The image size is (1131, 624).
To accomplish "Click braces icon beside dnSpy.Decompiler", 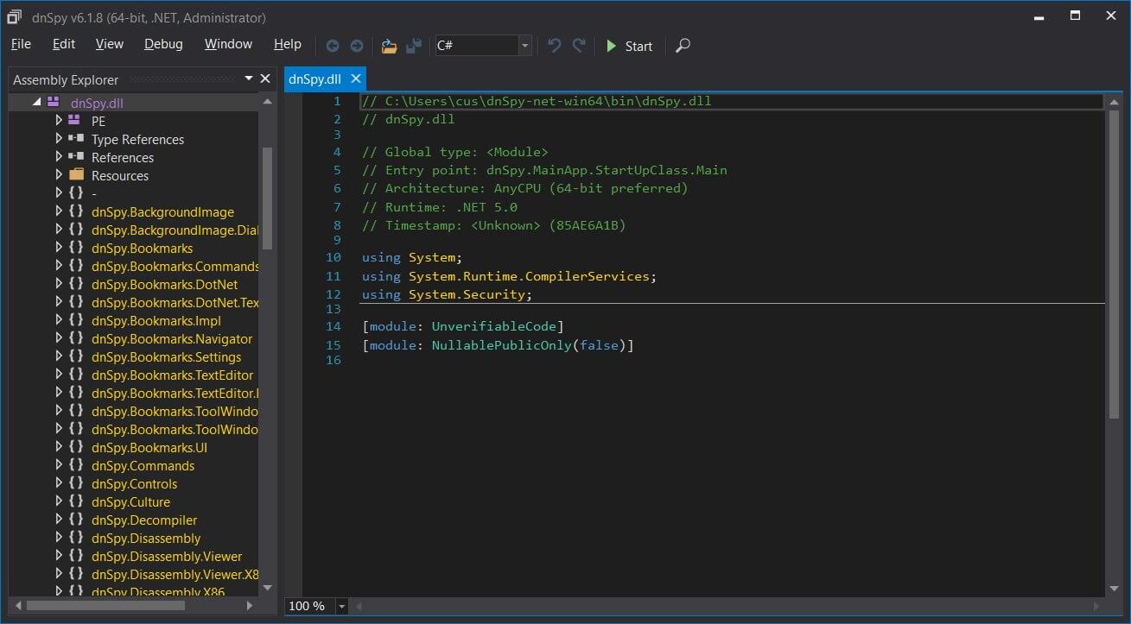I will click(75, 519).
